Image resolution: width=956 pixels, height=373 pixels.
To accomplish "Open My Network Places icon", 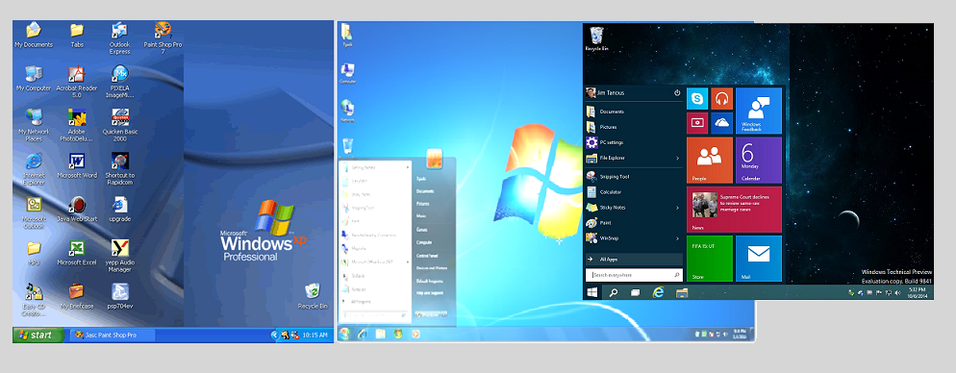I will tap(34, 125).
